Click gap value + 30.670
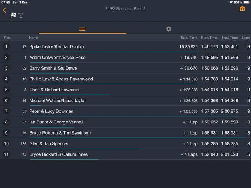Viewport: 251px width, 188px height. point(189,68)
